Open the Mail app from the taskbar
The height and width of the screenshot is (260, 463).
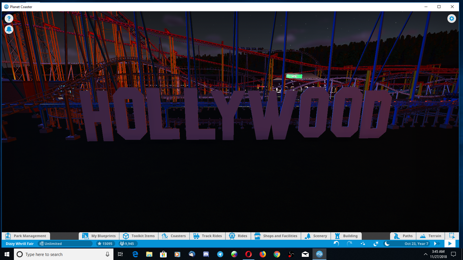coord(305,254)
